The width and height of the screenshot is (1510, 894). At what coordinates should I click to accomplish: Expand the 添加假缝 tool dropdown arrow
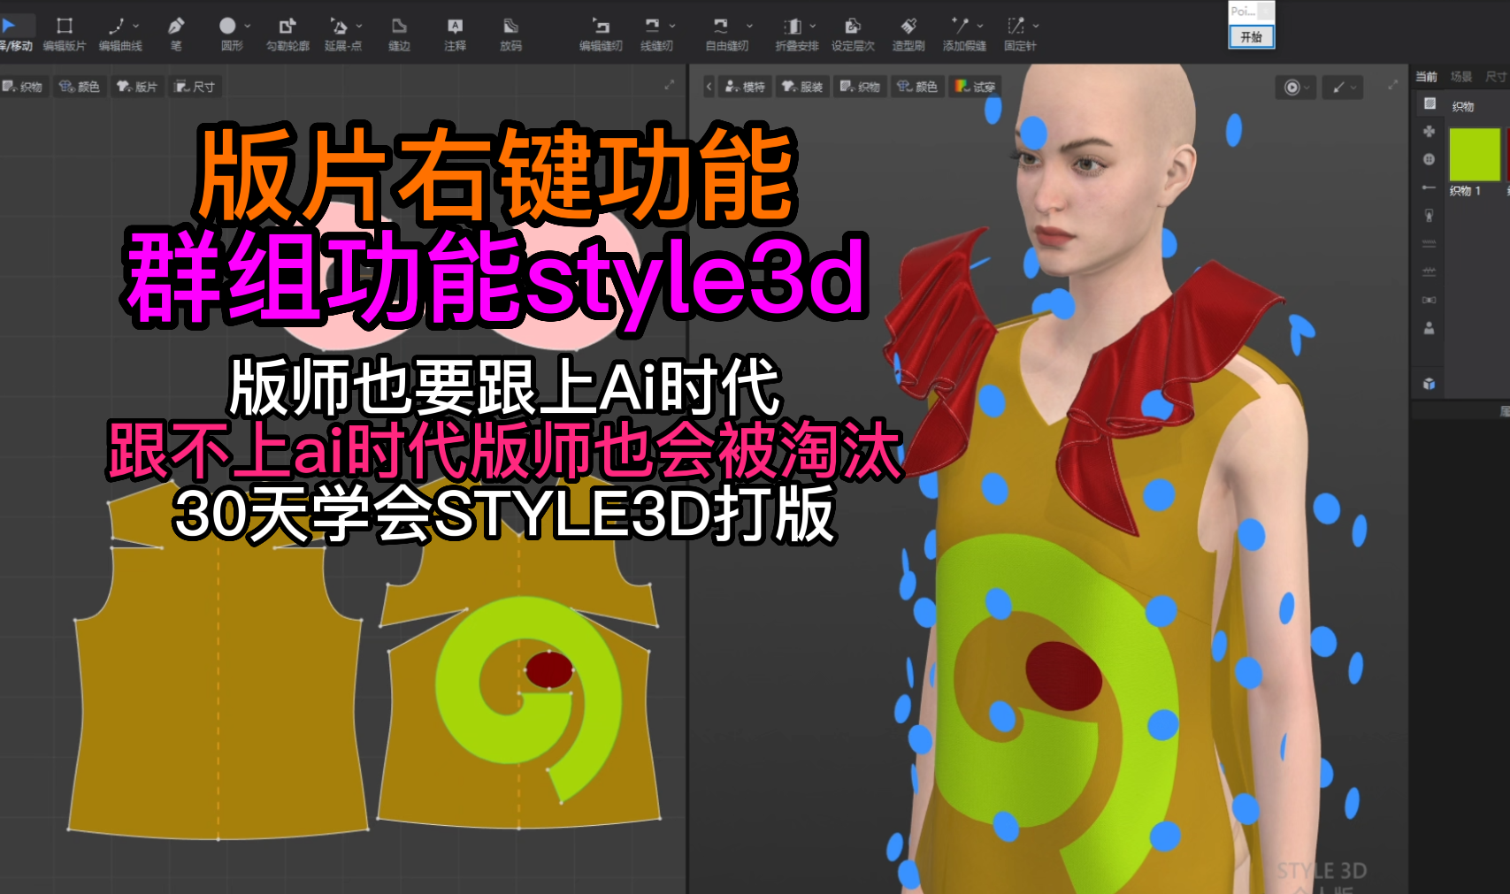tap(980, 26)
